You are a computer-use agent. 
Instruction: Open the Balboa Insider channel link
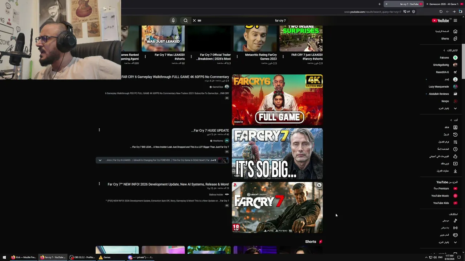[216, 195]
